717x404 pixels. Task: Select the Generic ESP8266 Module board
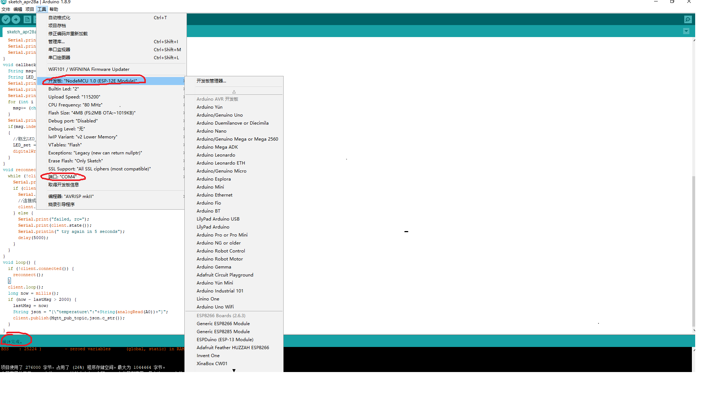[223, 324]
